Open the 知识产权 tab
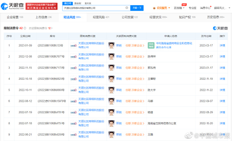 (187, 17)
